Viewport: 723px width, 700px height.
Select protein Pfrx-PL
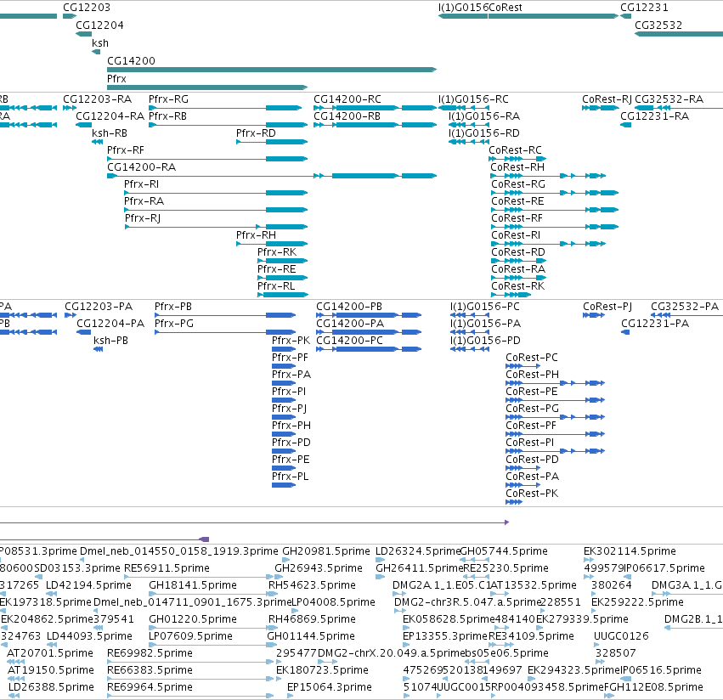pos(284,485)
